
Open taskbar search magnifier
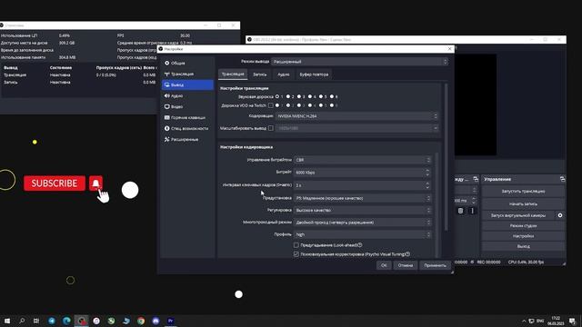coord(22,321)
